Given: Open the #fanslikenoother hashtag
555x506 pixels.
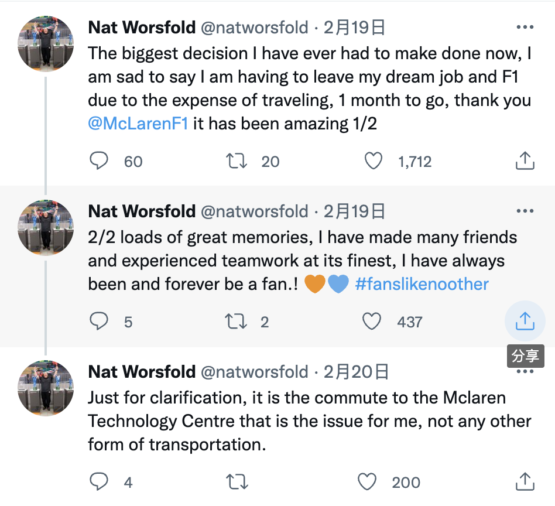Looking at the screenshot, I should [422, 284].
